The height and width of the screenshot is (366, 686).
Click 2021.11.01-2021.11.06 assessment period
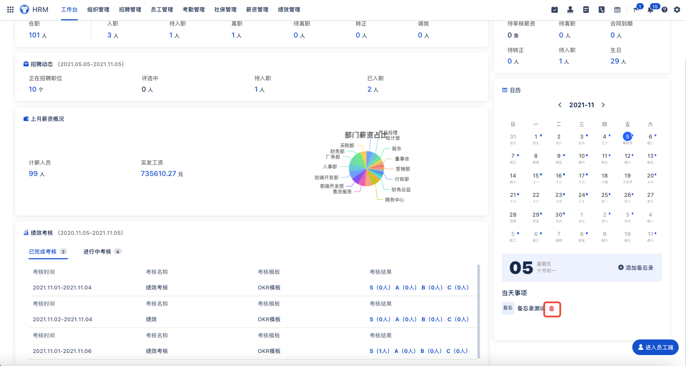coord(62,351)
